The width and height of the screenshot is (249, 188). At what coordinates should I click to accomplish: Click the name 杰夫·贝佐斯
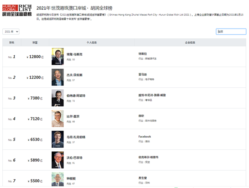pyautogui.click(x=74, y=75)
